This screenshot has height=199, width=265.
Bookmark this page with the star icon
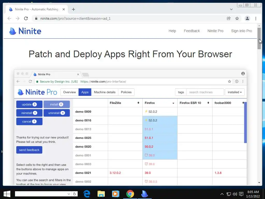pos(237,18)
